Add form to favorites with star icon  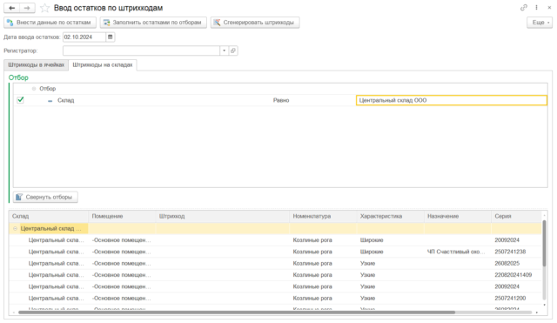point(44,8)
